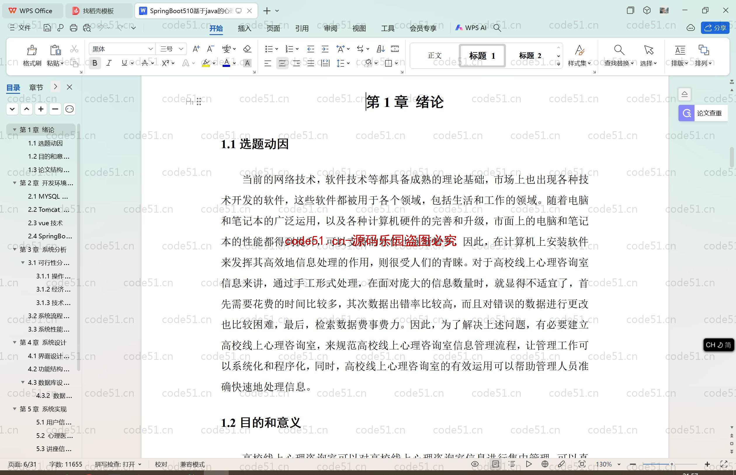The width and height of the screenshot is (736, 475).
Task: Open the Insert (插入) ribbon tab
Action: click(x=244, y=28)
